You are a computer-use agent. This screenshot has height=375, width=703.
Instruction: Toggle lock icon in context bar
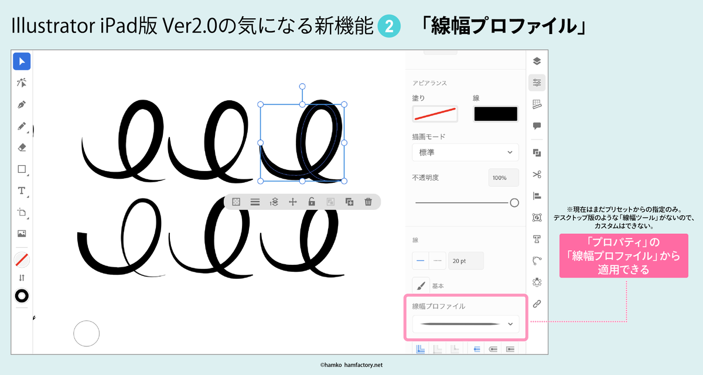point(312,202)
